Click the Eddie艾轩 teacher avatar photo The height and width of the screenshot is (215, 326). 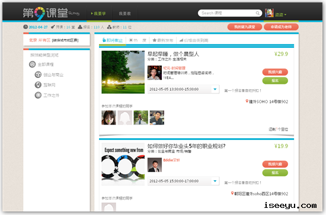pos(155,165)
